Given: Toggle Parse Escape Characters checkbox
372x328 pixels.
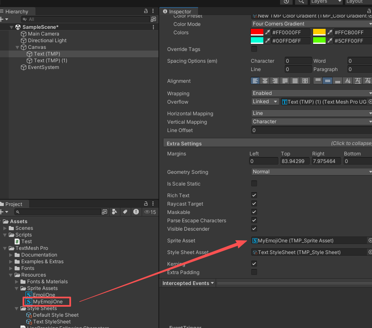Looking at the screenshot, I should 254,220.
